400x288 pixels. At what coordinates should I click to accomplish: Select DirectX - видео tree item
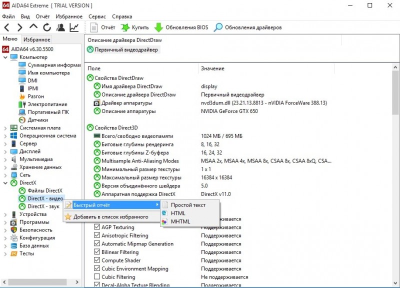[x=41, y=198]
